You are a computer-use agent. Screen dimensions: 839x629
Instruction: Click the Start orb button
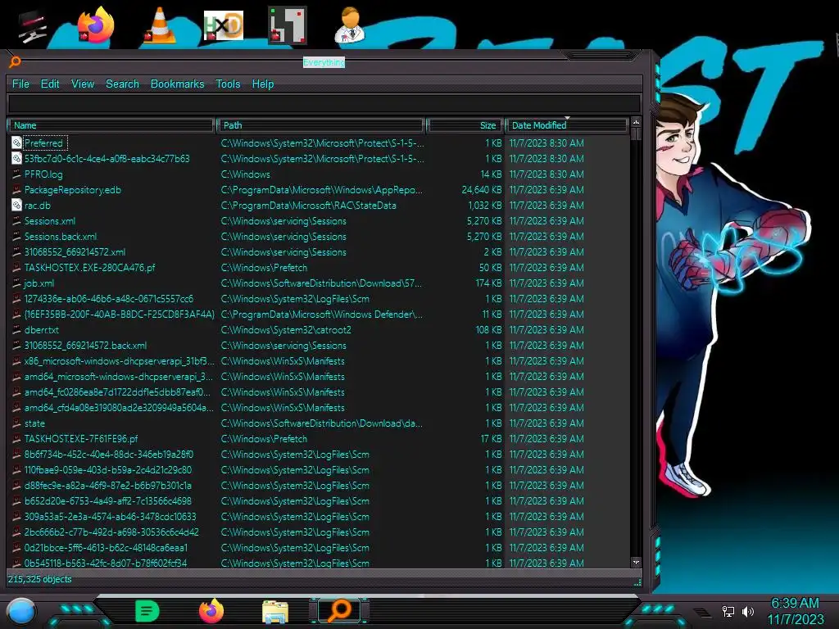tap(21, 611)
